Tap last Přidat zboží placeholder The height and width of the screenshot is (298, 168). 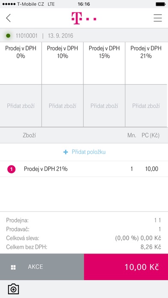146,106
